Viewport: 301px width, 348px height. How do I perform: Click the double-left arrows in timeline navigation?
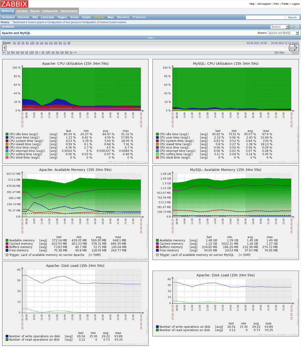(x=4, y=52)
